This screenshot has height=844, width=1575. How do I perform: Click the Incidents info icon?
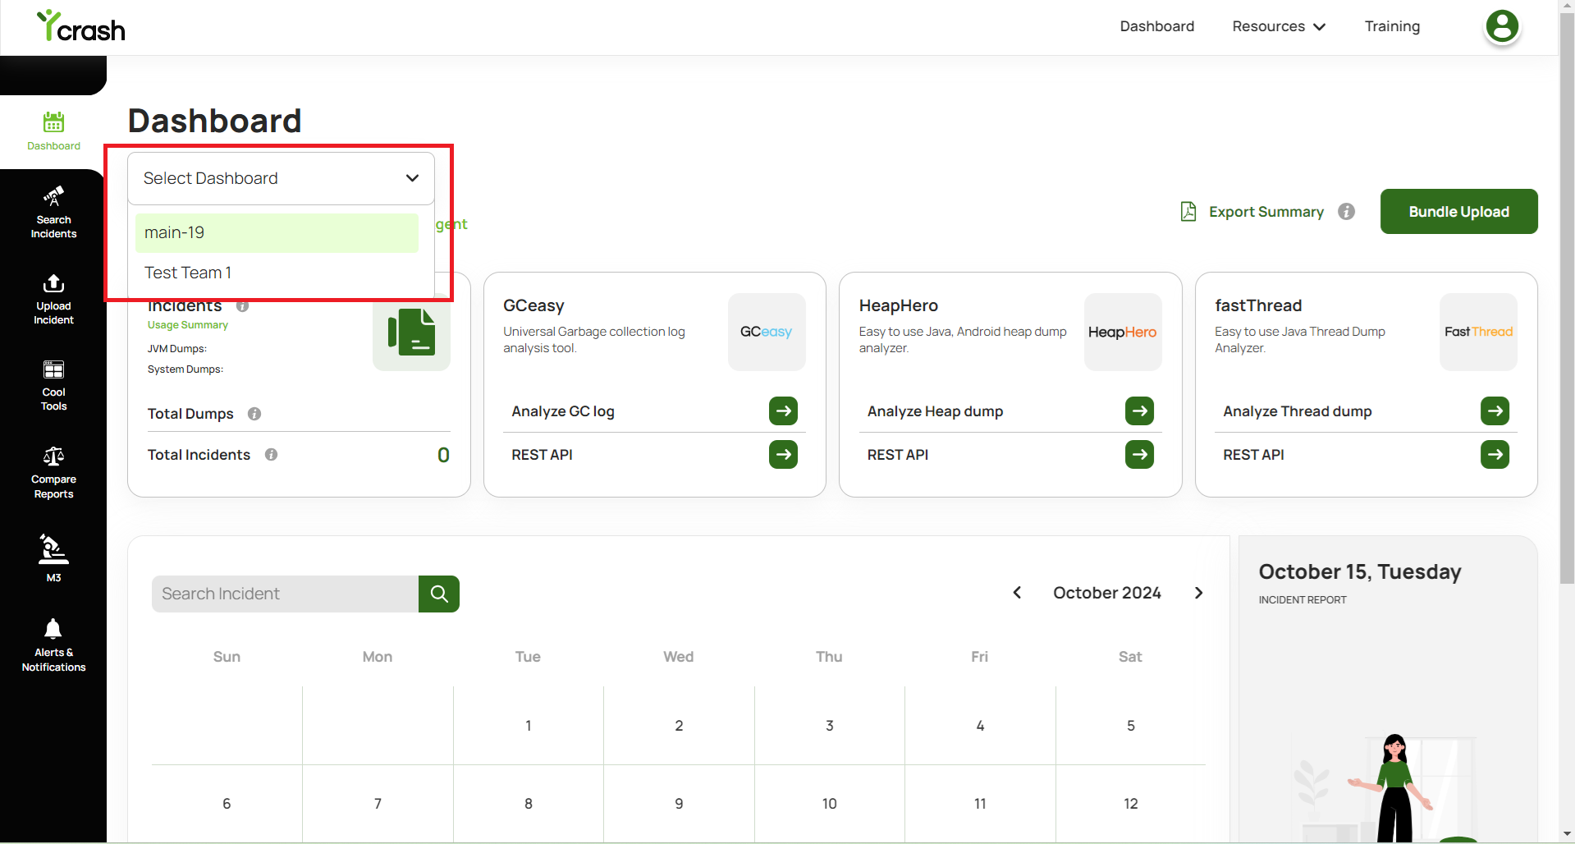242,306
